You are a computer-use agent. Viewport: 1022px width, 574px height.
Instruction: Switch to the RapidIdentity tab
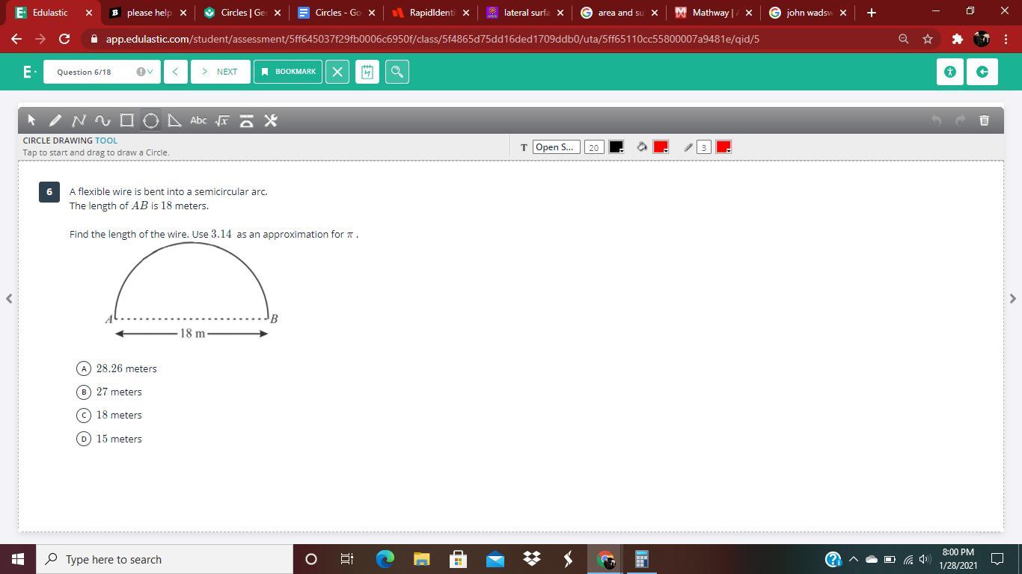tap(429, 13)
